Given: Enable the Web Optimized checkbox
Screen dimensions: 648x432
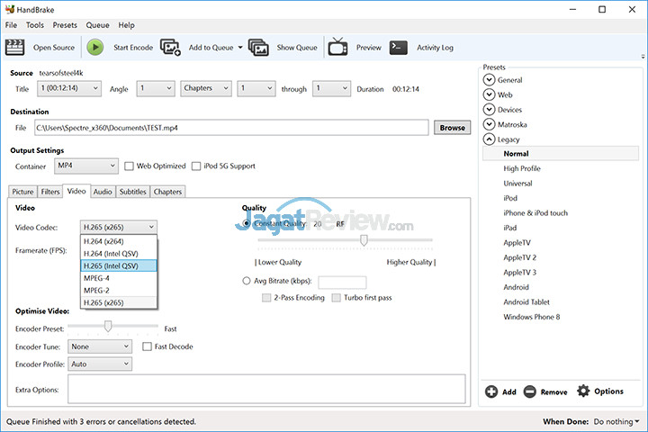Looking at the screenshot, I should (129, 166).
